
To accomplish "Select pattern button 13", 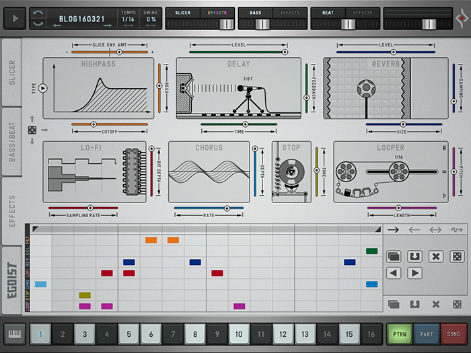I will coord(305,334).
